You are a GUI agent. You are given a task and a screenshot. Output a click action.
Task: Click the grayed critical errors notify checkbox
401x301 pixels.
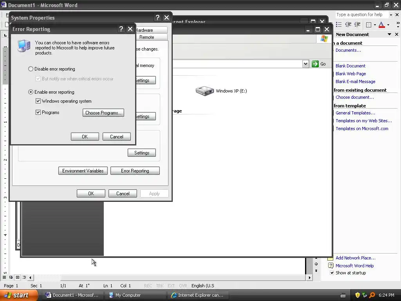38,78
